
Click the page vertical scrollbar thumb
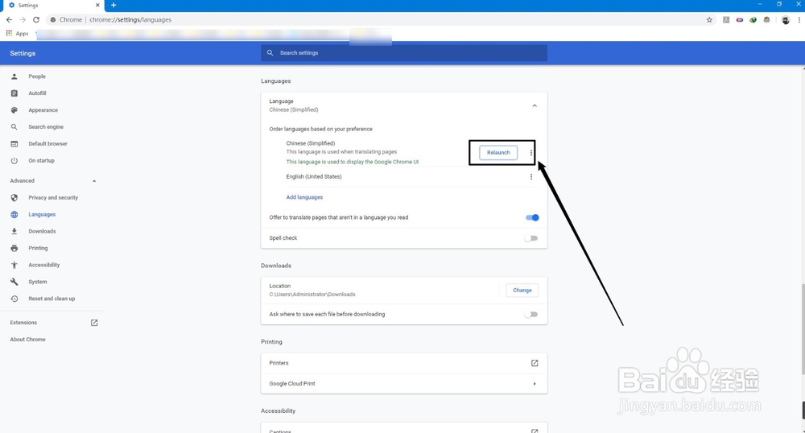coord(803,329)
